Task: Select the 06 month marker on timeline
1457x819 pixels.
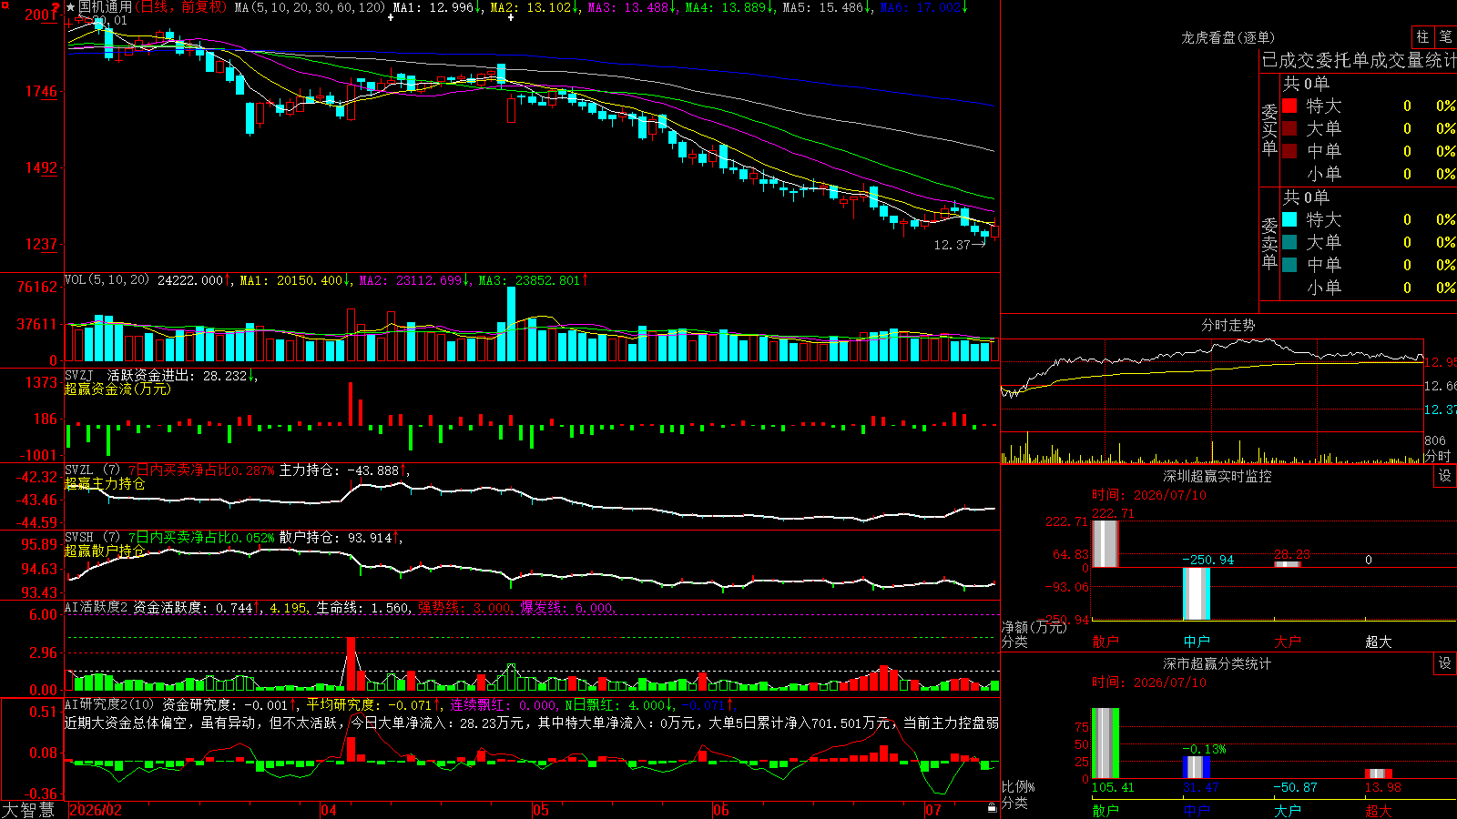Action: 720,810
